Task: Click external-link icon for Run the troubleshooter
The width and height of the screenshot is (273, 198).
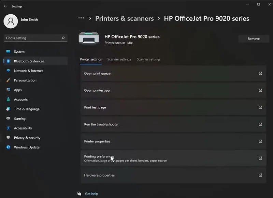Action: point(260,124)
